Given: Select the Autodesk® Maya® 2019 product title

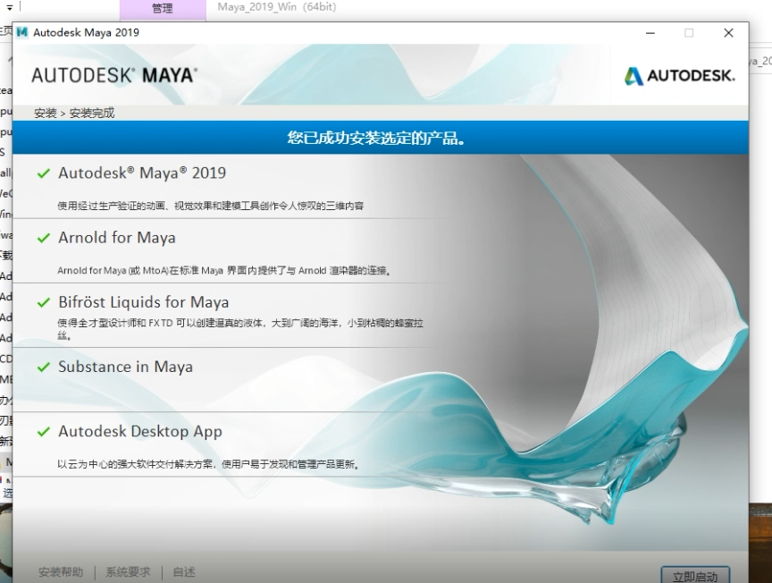Looking at the screenshot, I should [x=142, y=173].
